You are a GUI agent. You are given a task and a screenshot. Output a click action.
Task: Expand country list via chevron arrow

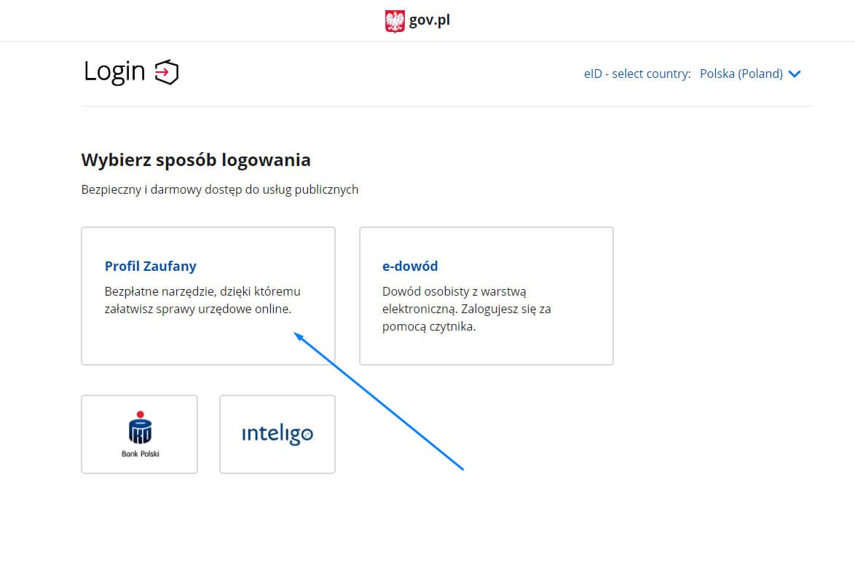click(x=795, y=74)
